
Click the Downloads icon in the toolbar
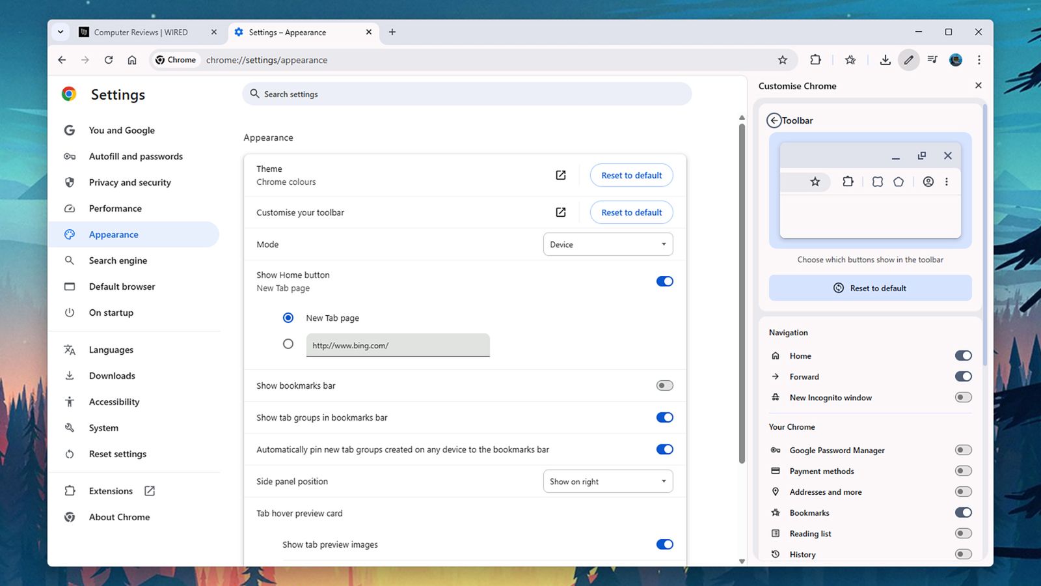click(x=886, y=60)
